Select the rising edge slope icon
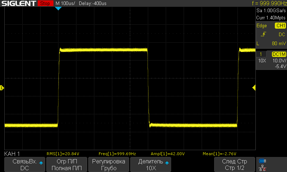Image resolution: width=287 pixels, height=172 pixels. tap(263, 34)
